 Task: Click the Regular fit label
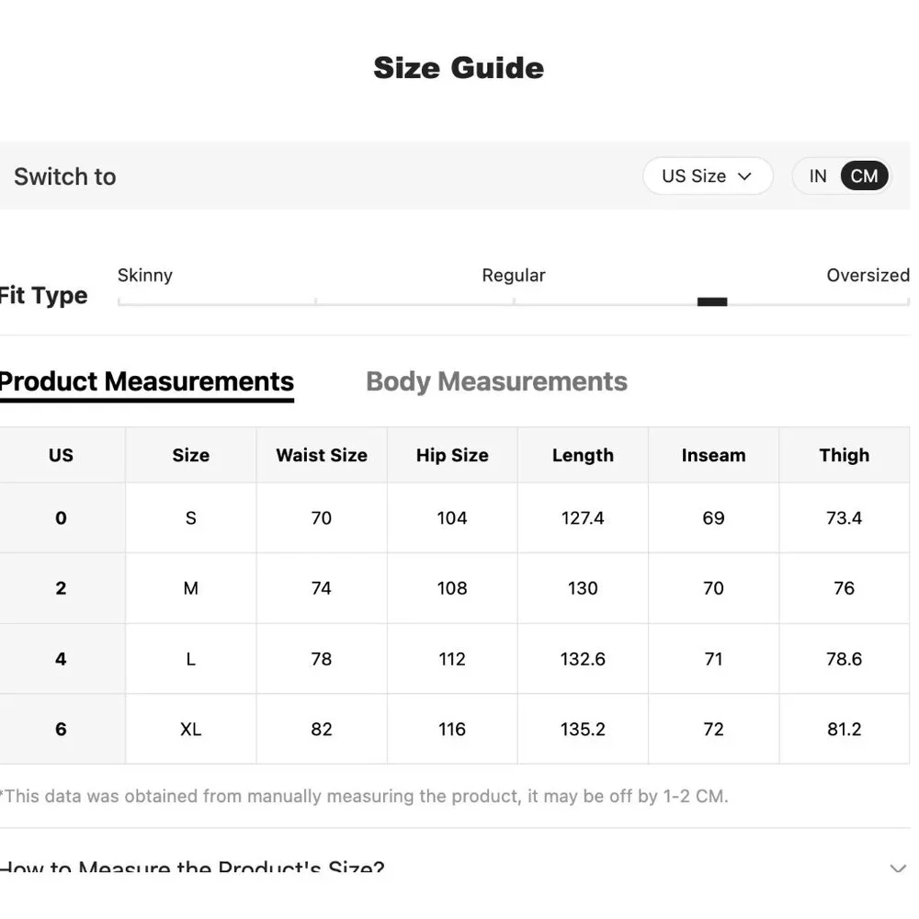514,275
